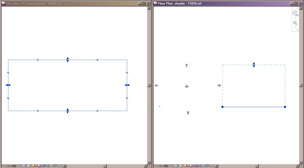
Task: Click the far clip arrows in Floor Plan view
Action: point(254,65)
